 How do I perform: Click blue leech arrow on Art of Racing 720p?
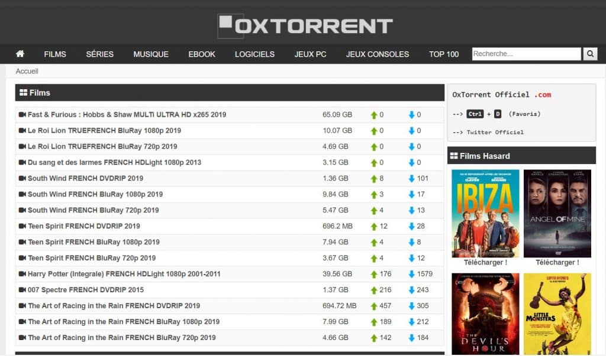[412, 338]
